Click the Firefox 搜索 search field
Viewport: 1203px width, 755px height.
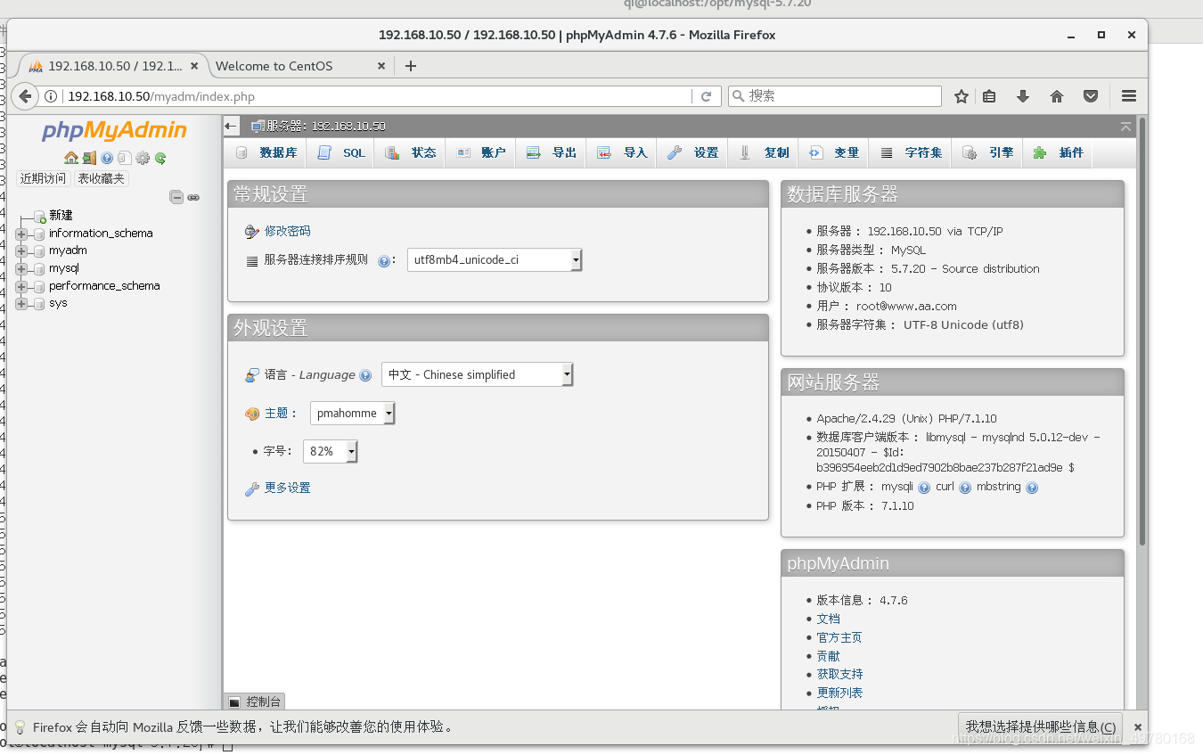point(835,96)
